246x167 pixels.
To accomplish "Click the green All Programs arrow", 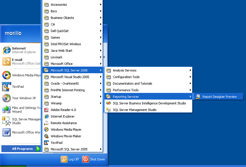I will pyautogui.click(x=38, y=149).
